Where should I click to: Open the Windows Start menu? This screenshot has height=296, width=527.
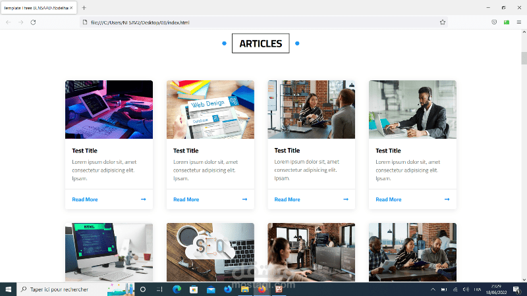(8, 289)
